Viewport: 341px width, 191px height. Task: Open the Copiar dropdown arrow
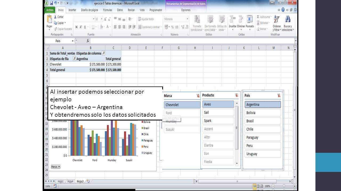(65, 23)
